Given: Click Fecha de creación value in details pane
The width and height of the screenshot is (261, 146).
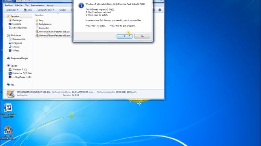Looking at the screenshot, I should pyautogui.click(x=126, y=92).
